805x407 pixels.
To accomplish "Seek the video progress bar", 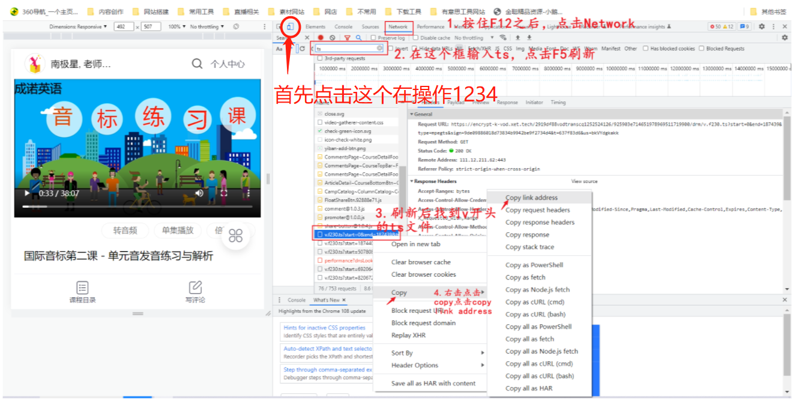I will [x=137, y=207].
